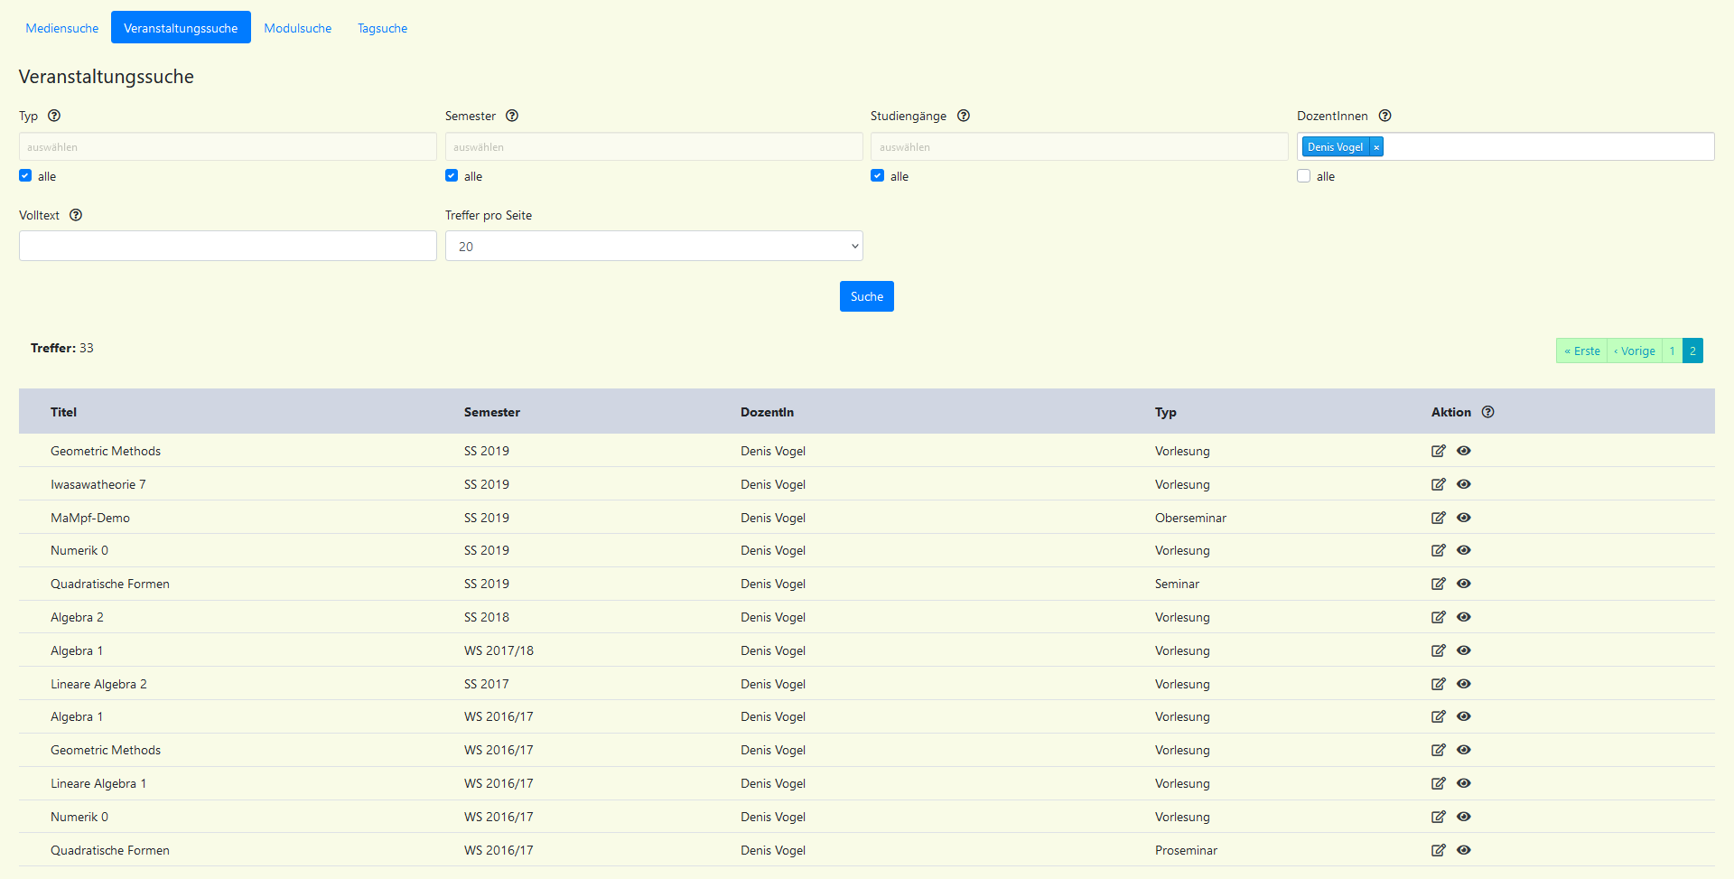
Task: Click edit icon for Iwasawatheorie 7 row
Action: pos(1438,484)
